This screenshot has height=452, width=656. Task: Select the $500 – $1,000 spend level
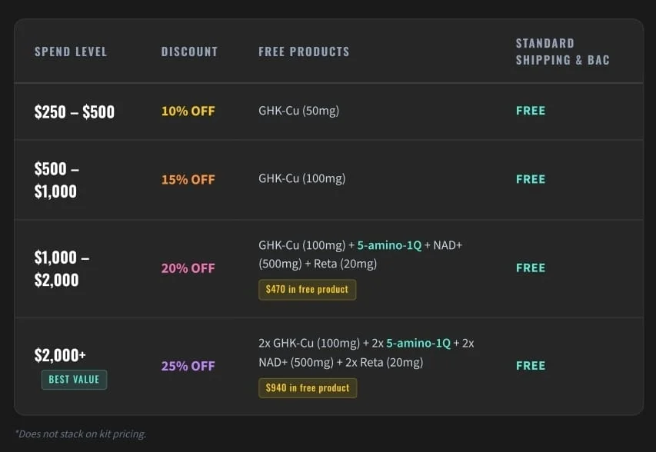pyautogui.click(x=56, y=180)
